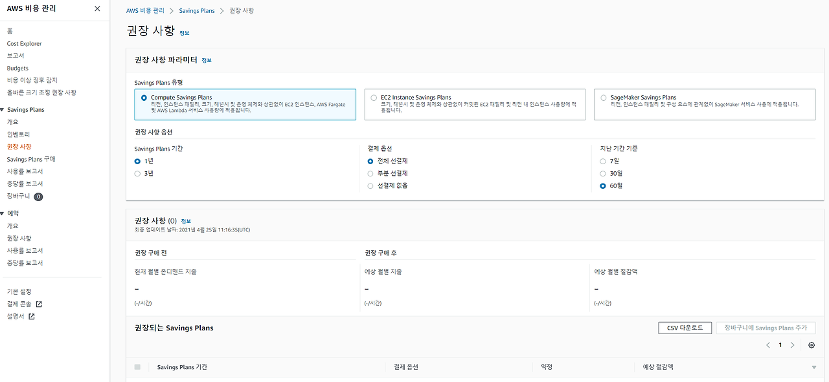Click Savings Plans 기간 column header

(x=182, y=367)
